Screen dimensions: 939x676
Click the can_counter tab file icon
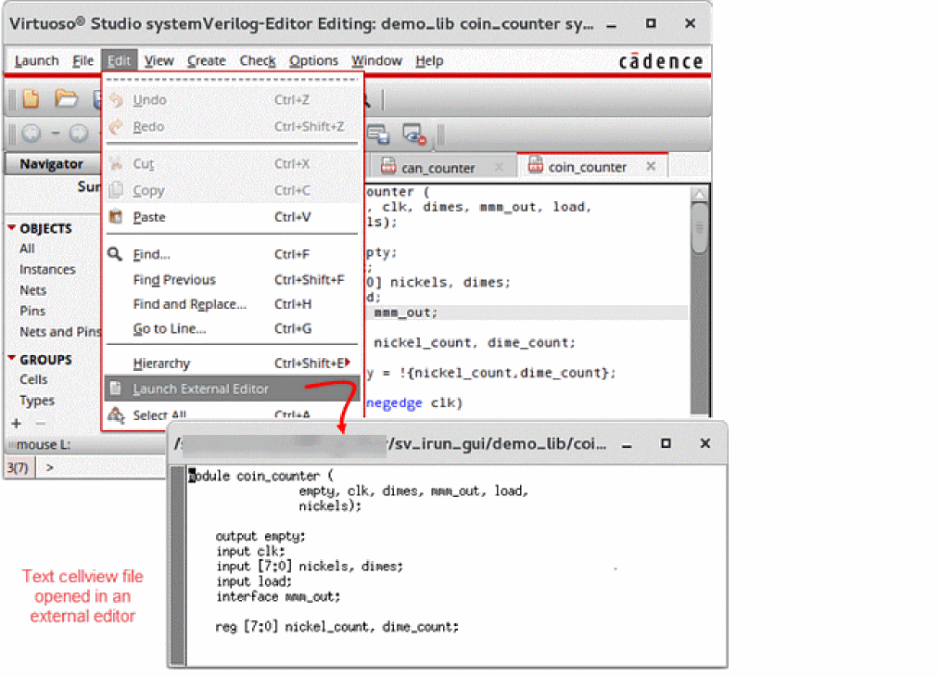(388, 165)
